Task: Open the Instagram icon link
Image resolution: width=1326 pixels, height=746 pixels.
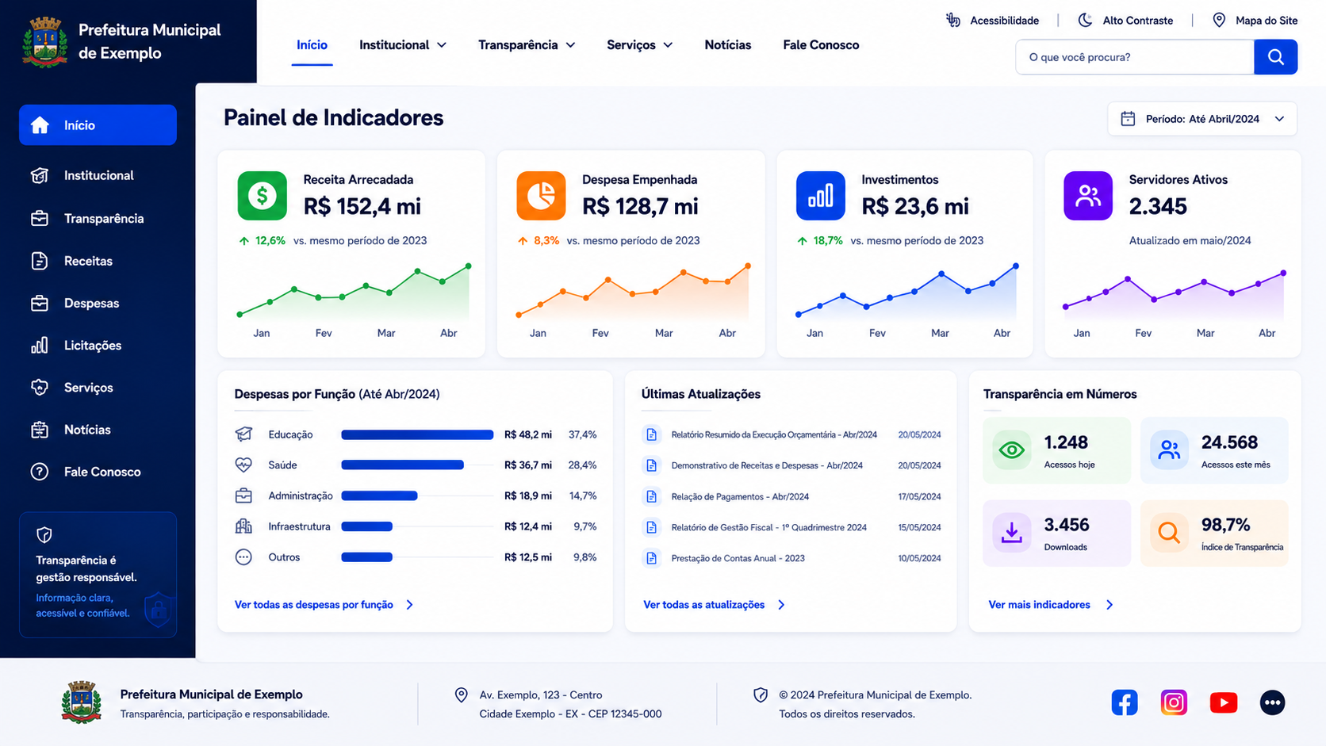Action: [1174, 702]
